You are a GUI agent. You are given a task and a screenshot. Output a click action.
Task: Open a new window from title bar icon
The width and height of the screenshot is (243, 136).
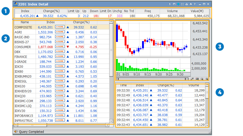pos(174,4)
